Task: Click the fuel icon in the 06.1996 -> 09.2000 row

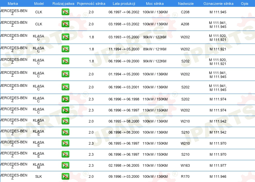Action: tap(65, 61)
